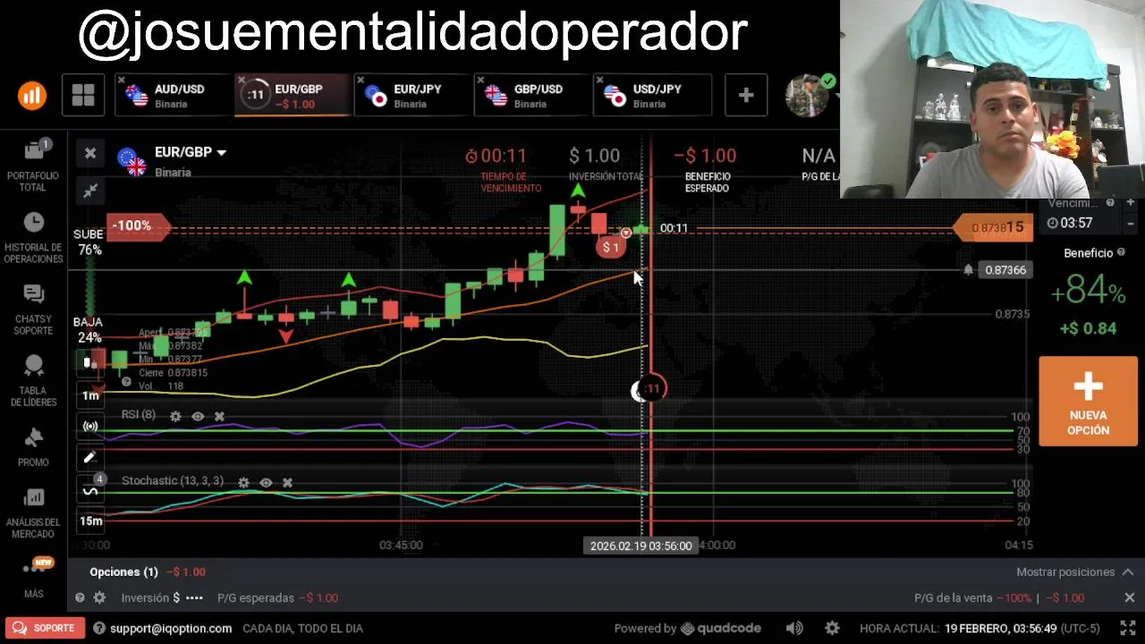1145x644 pixels.
Task: Click the Hora Actual clock display
Action: pyautogui.click(x=980, y=628)
